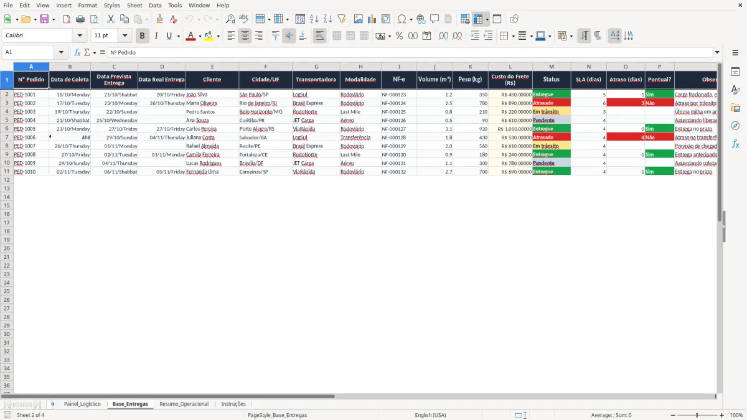
Task: Toggle Align Left
Action: [x=231, y=36]
